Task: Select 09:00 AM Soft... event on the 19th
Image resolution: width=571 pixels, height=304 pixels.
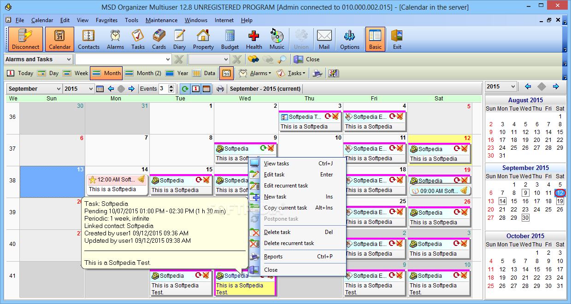Action: pyautogui.click(x=440, y=191)
